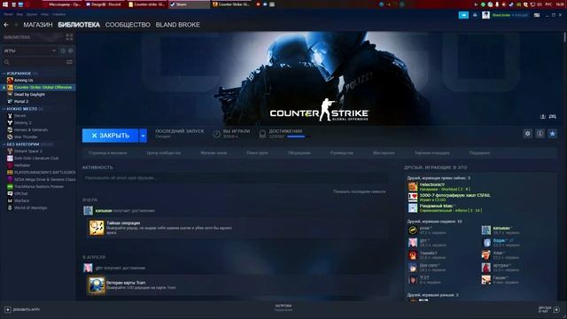
Task: Select Dead by Daylight in library
Action: pyautogui.click(x=29, y=95)
